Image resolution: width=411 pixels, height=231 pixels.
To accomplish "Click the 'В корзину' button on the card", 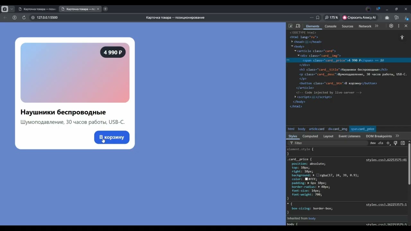I will (x=112, y=137).
